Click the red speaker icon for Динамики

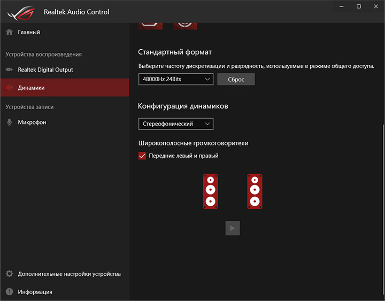coord(9,88)
